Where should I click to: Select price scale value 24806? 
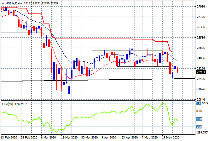[x=201, y=48]
